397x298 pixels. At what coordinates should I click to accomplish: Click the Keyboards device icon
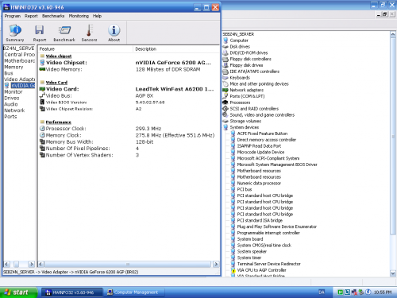(225, 78)
